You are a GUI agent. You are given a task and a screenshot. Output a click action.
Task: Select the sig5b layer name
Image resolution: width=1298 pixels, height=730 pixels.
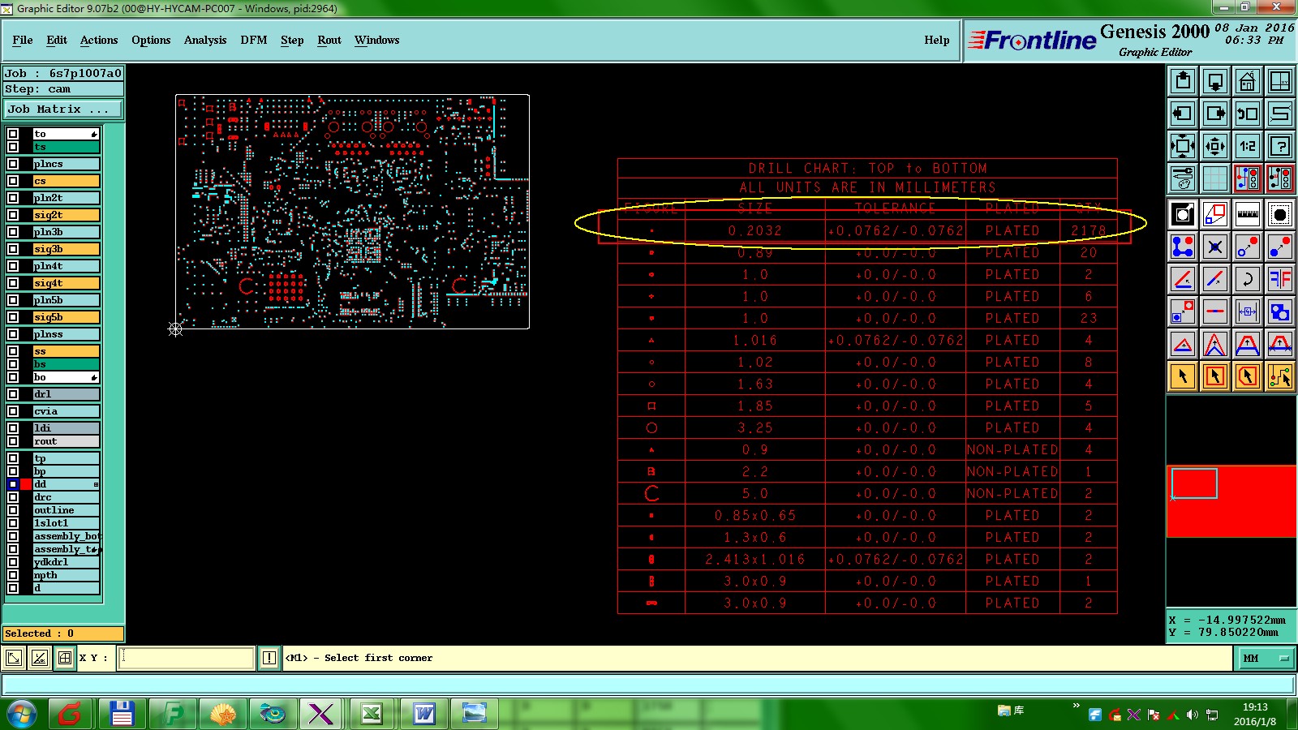[66, 317]
